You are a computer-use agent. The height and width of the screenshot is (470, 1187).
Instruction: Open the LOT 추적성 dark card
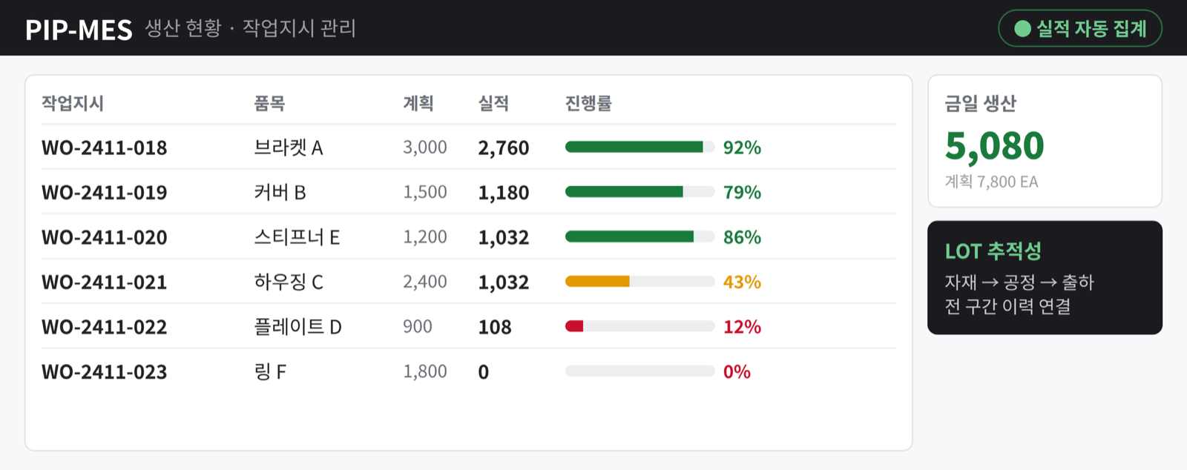click(1045, 277)
